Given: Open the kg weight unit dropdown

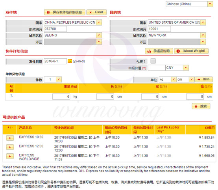Looking at the screenshot, I should click(168, 80).
